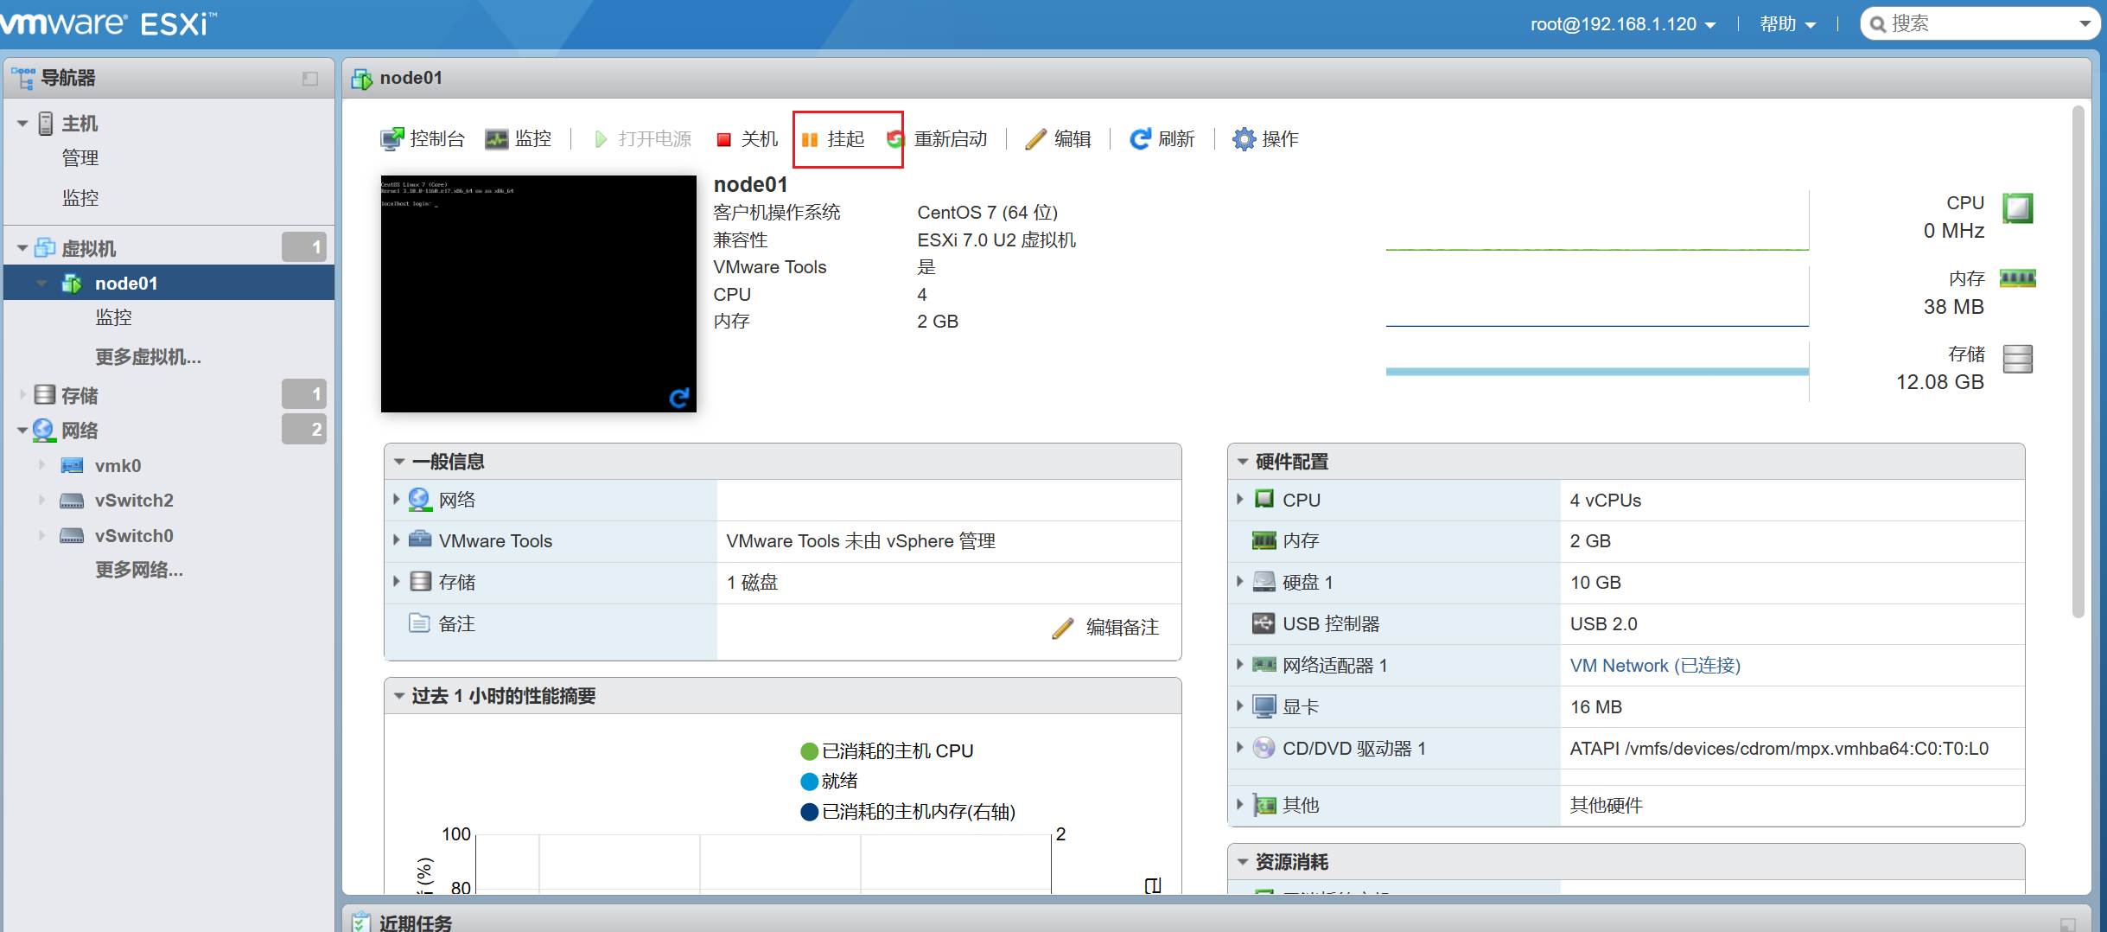Viewport: 2107px width, 932px height.
Task: Expand 网络适配器 1 hardware row
Action: point(1240,665)
